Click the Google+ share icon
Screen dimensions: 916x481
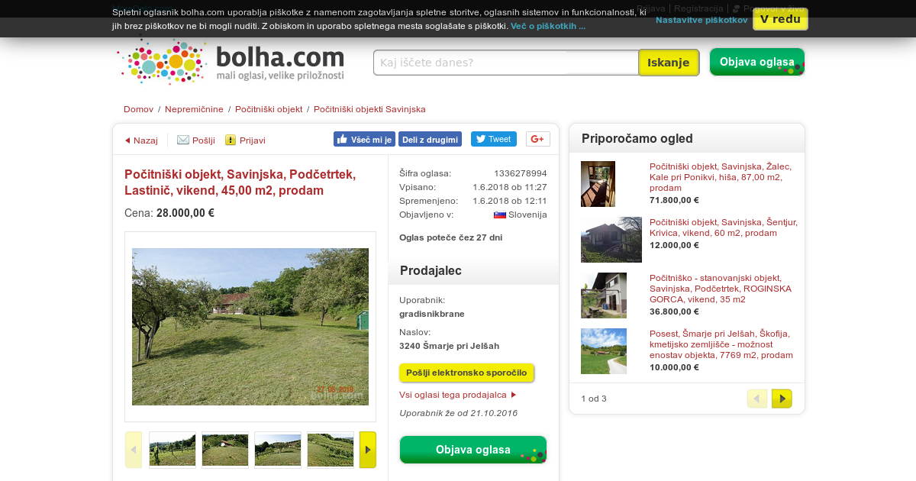[x=538, y=139]
